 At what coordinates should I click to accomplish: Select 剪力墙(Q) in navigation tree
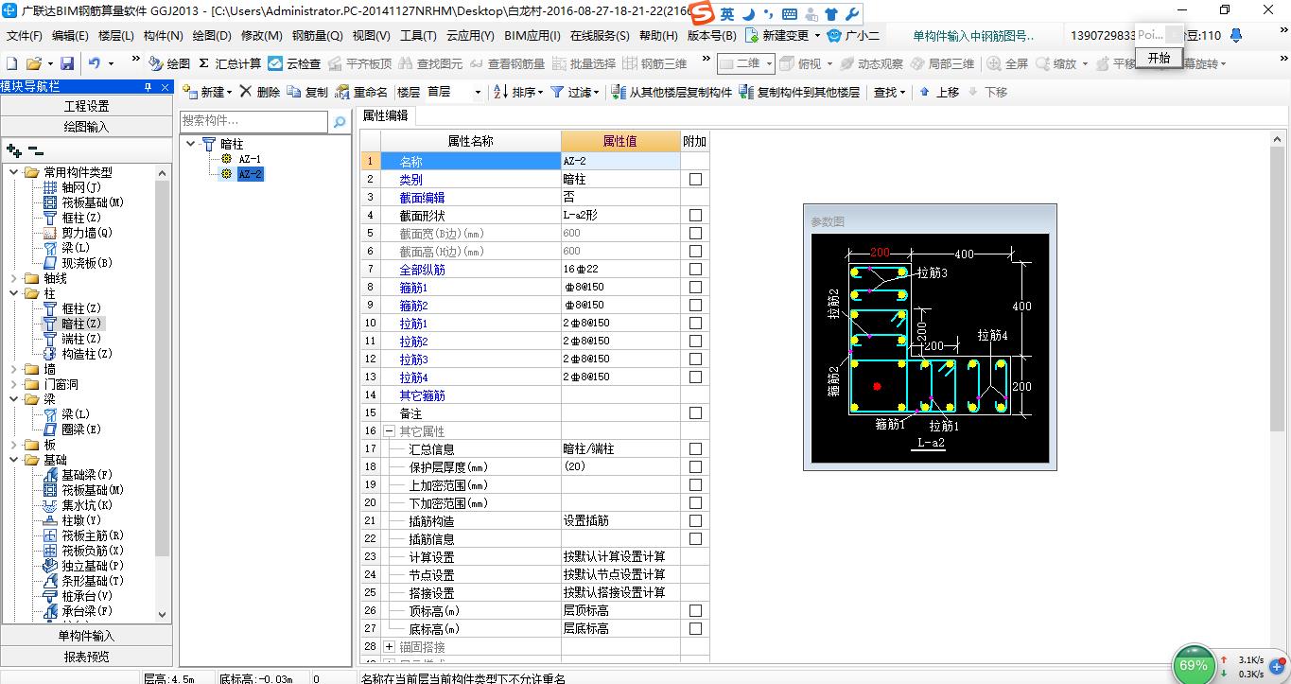(78, 233)
